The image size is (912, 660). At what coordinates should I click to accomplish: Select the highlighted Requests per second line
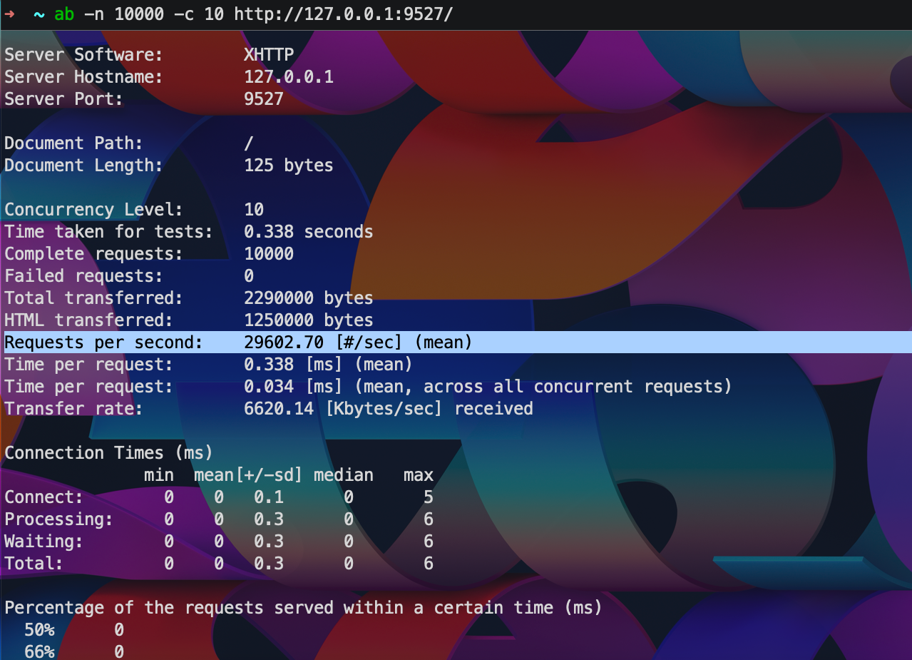pyautogui.click(x=238, y=342)
